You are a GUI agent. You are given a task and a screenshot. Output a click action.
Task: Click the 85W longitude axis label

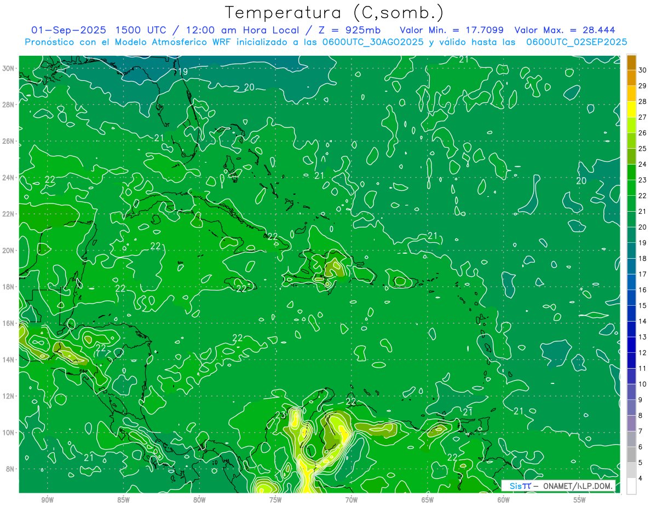[x=124, y=500]
